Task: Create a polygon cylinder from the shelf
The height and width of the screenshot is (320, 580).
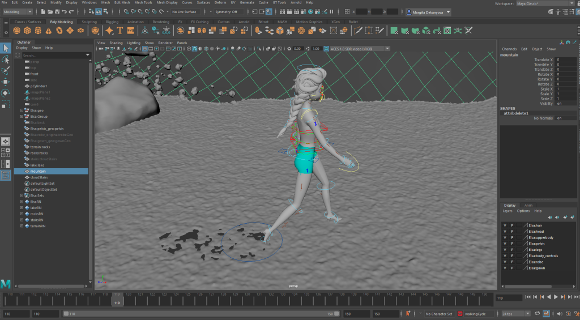Action: pyautogui.click(x=38, y=31)
